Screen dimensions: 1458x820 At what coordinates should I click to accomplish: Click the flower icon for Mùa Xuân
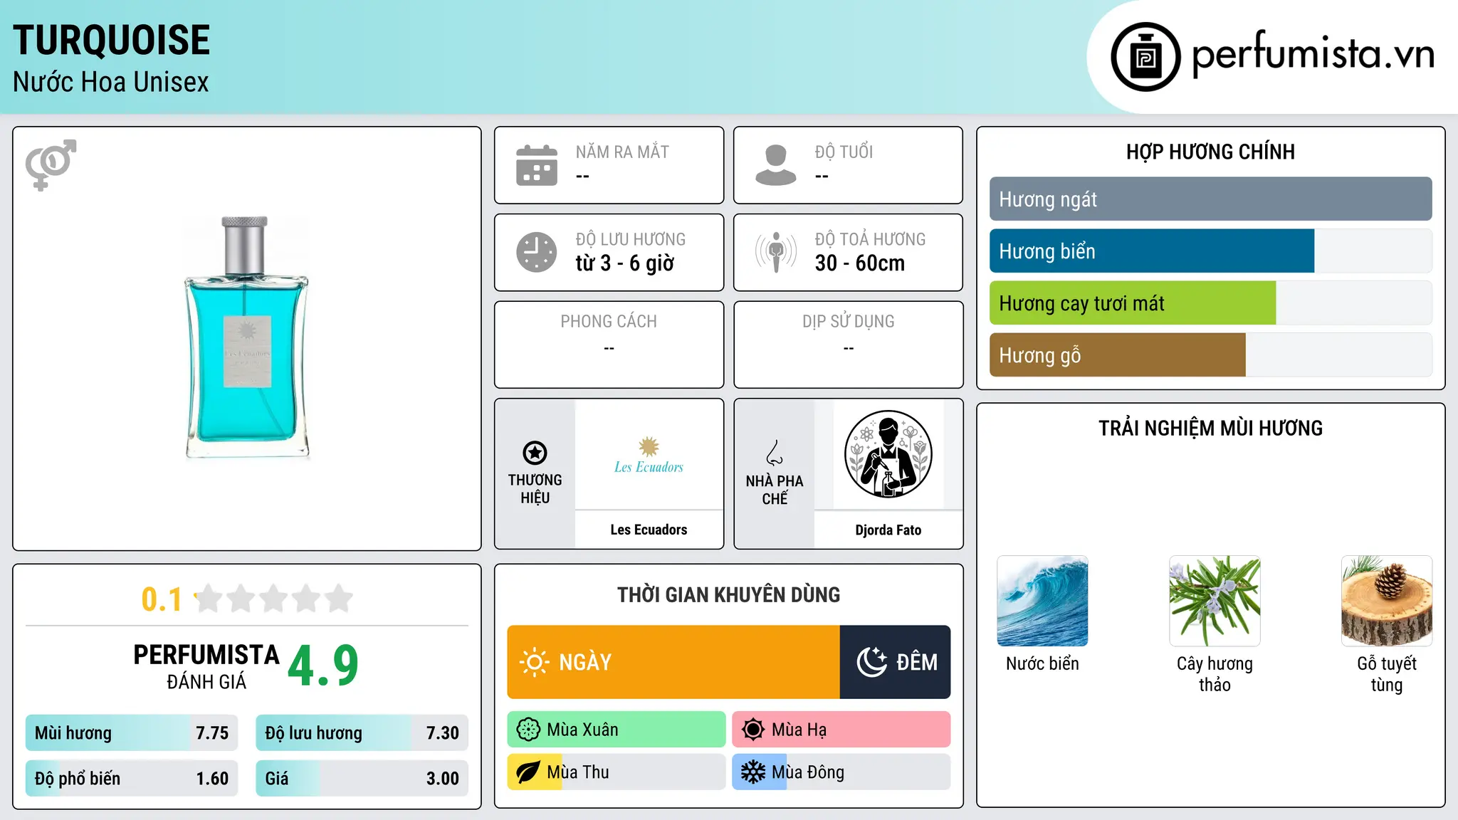pos(528,730)
